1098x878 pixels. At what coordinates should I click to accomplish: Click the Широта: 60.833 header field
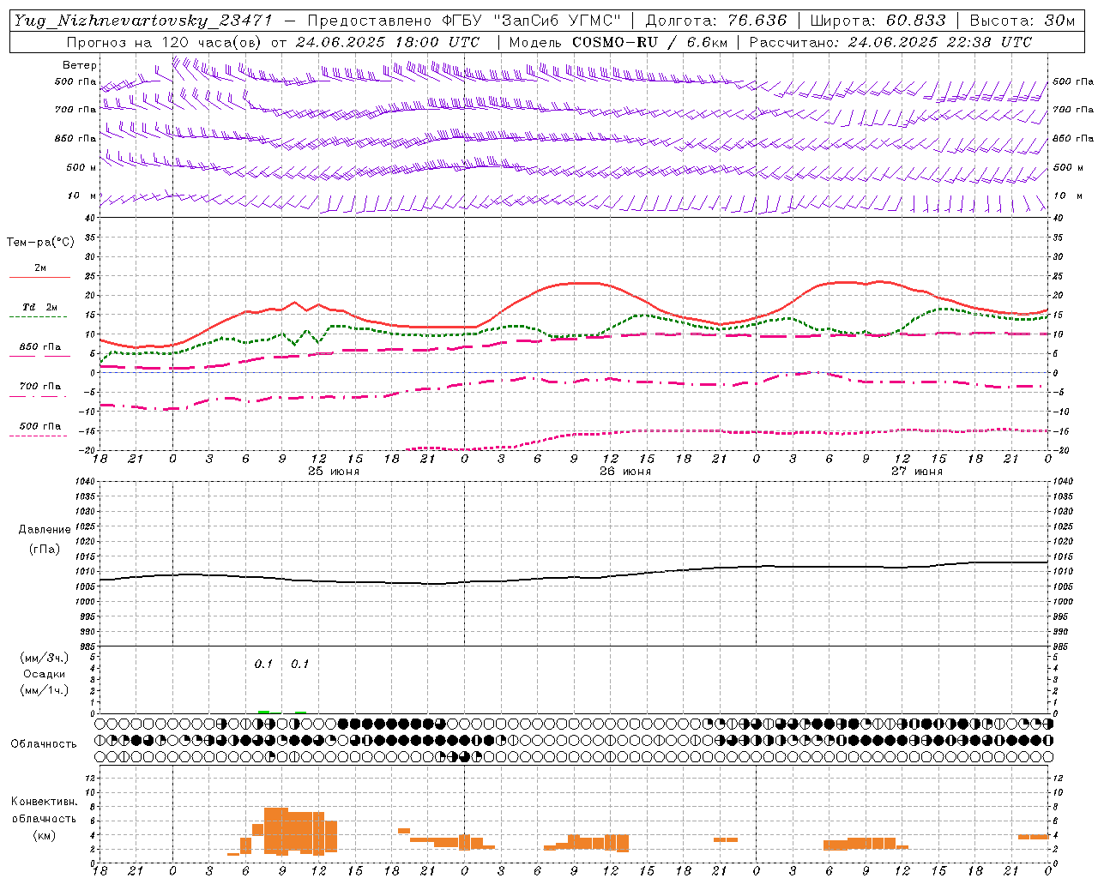pyautogui.click(x=878, y=21)
